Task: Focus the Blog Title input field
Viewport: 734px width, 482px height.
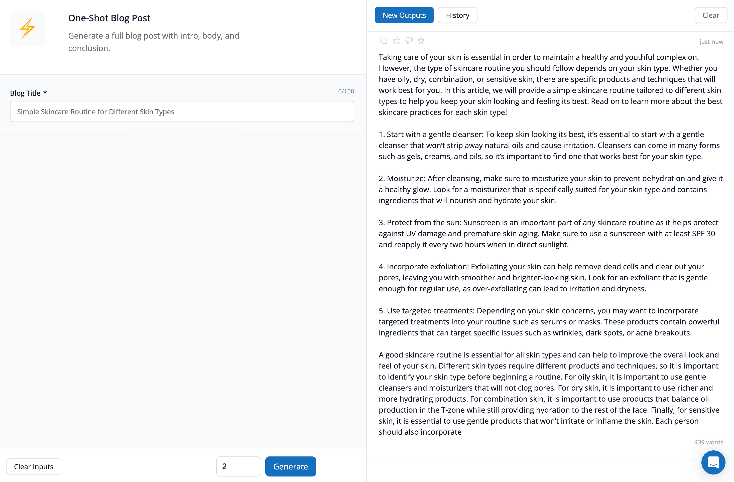Action: 182,112
